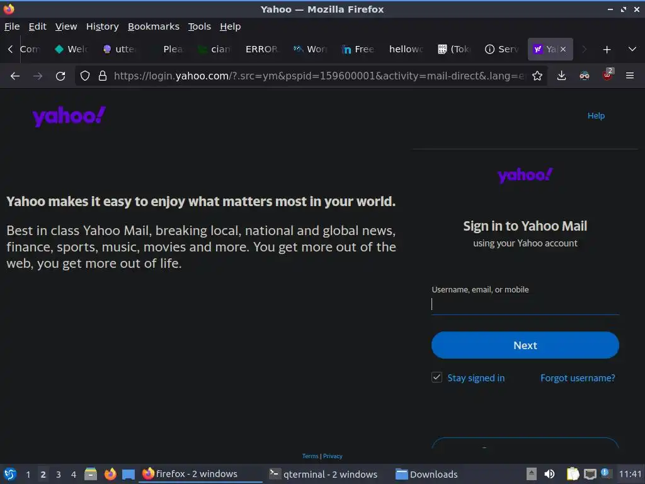Open the tracking protection shield icon

[85, 76]
